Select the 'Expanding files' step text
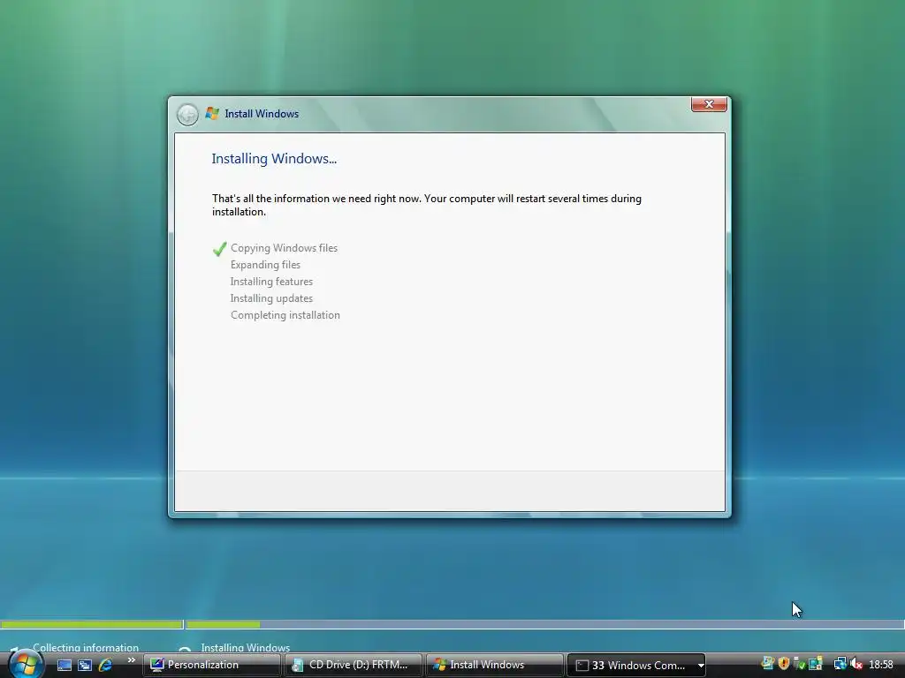 (x=265, y=265)
